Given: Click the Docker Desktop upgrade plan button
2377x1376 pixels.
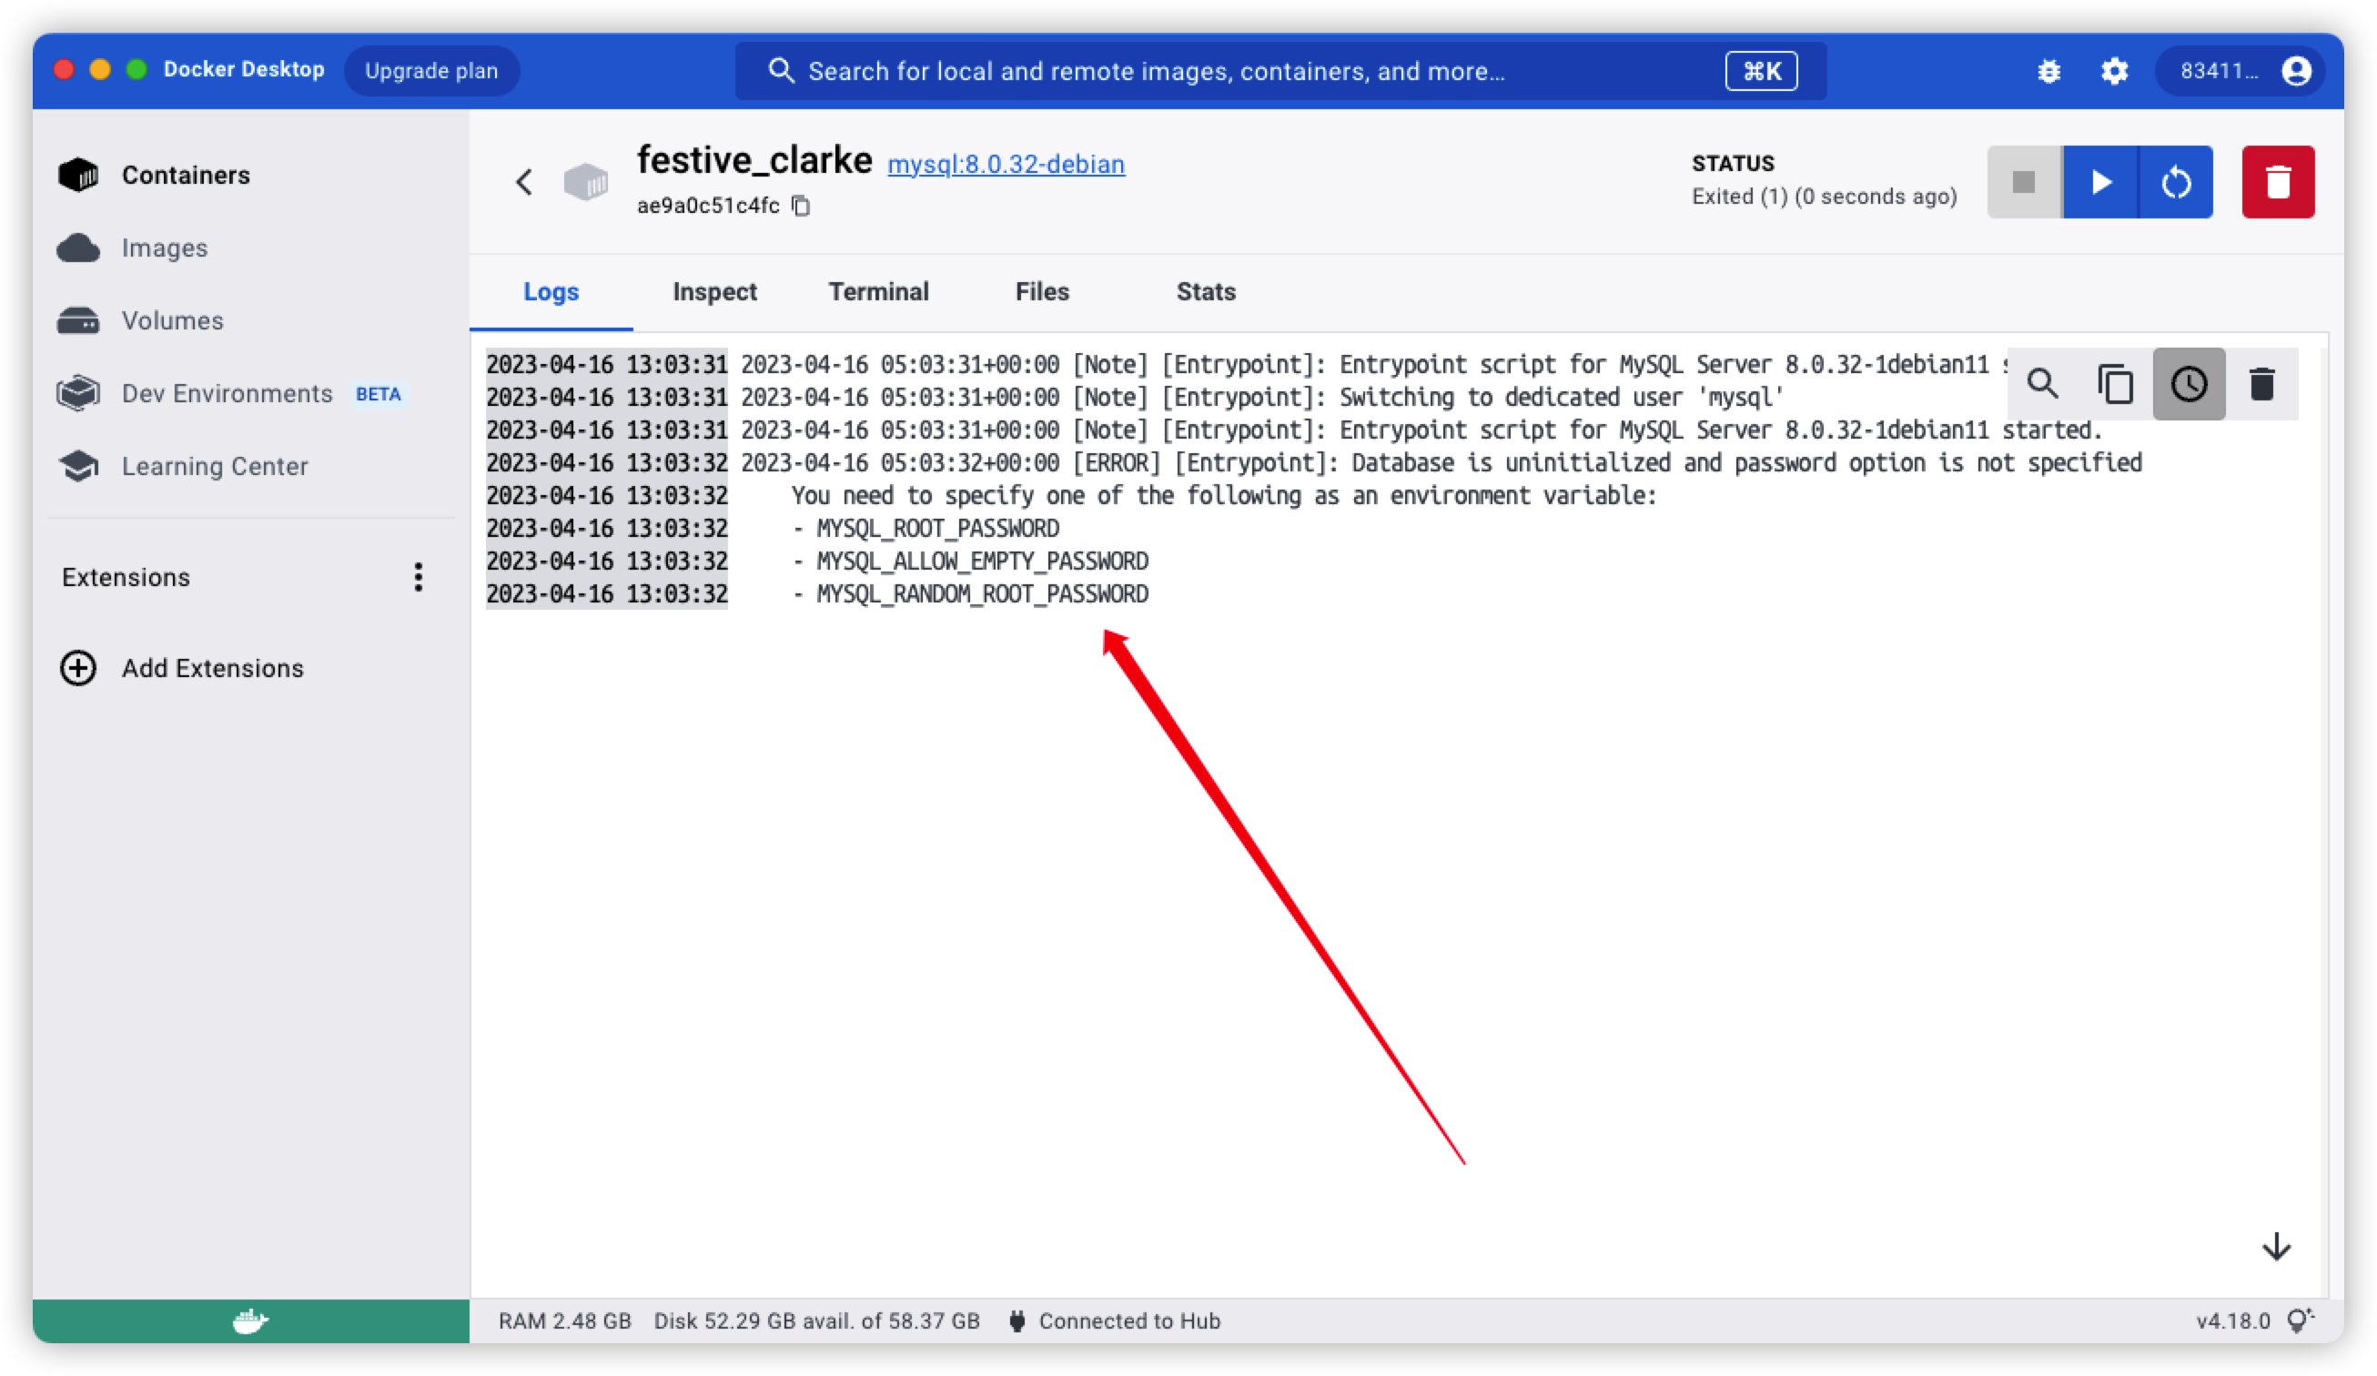Looking at the screenshot, I should pyautogui.click(x=434, y=70).
